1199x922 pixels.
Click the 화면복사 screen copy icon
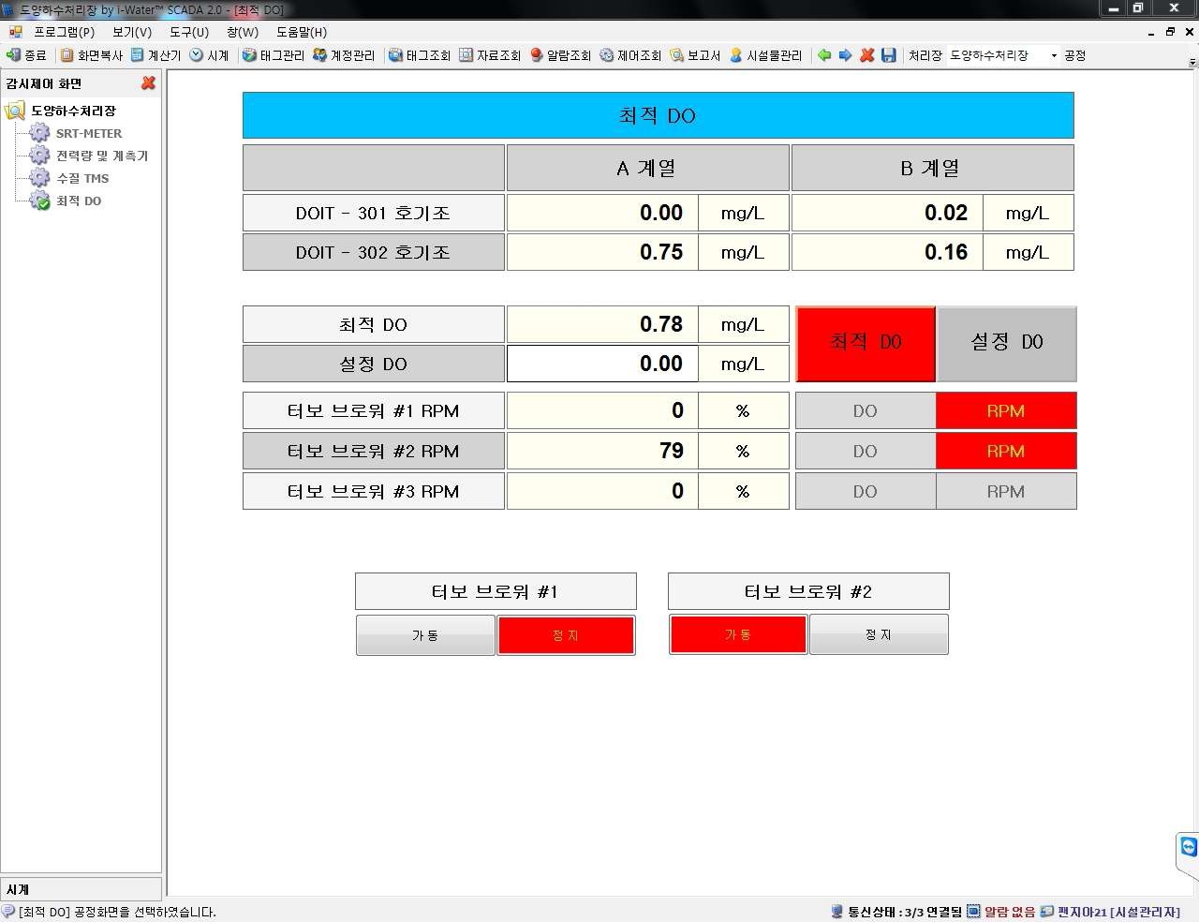coord(92,55)
